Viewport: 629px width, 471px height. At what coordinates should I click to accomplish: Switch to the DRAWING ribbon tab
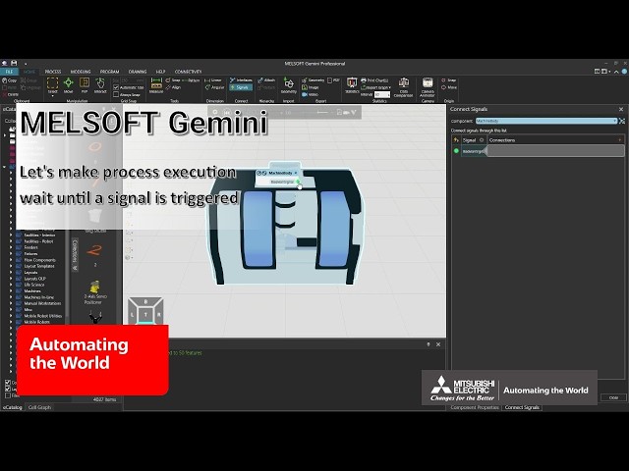138,72
